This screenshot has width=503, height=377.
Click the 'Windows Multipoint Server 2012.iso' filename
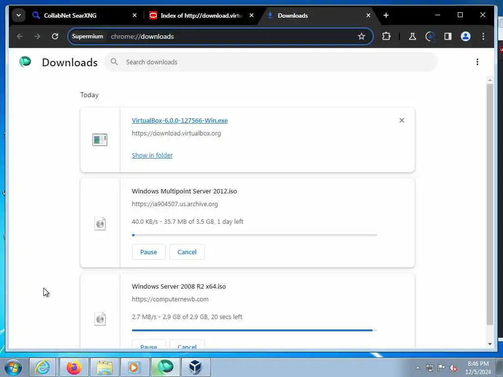pos(185,191)
